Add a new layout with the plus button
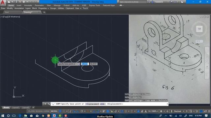Screen dimensions: 211x118 [x=33, y=108]
